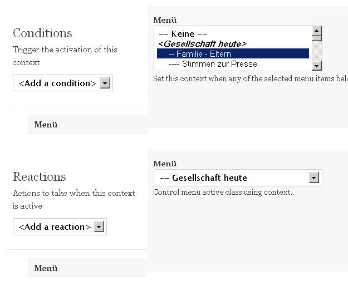Click the scrollbar thumb in the menu list
This screenshot has width=348, height=281.
(317, 40)
